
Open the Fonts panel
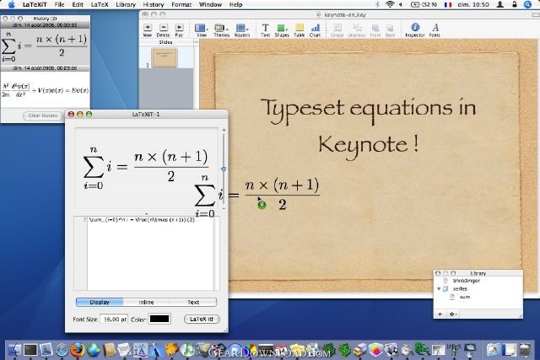pos(435,28)
